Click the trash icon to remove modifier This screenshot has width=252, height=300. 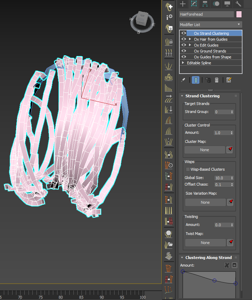pyautogui.click(x=216, y=80)
